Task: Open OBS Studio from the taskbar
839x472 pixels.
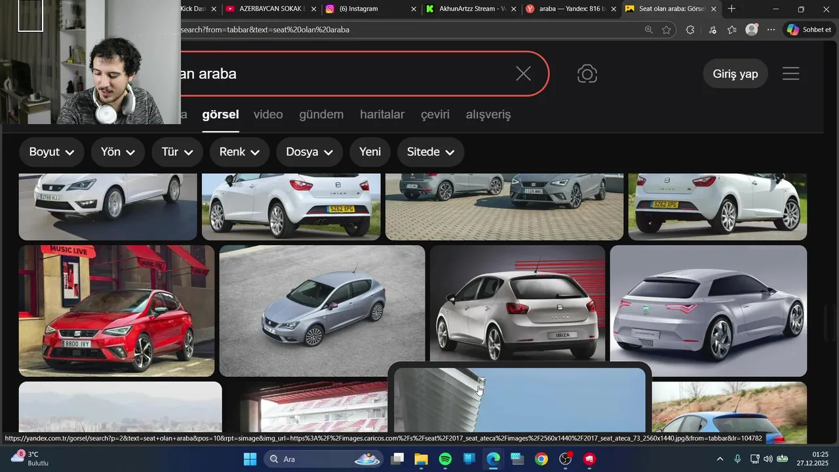Action: click(x=566, y=459)
